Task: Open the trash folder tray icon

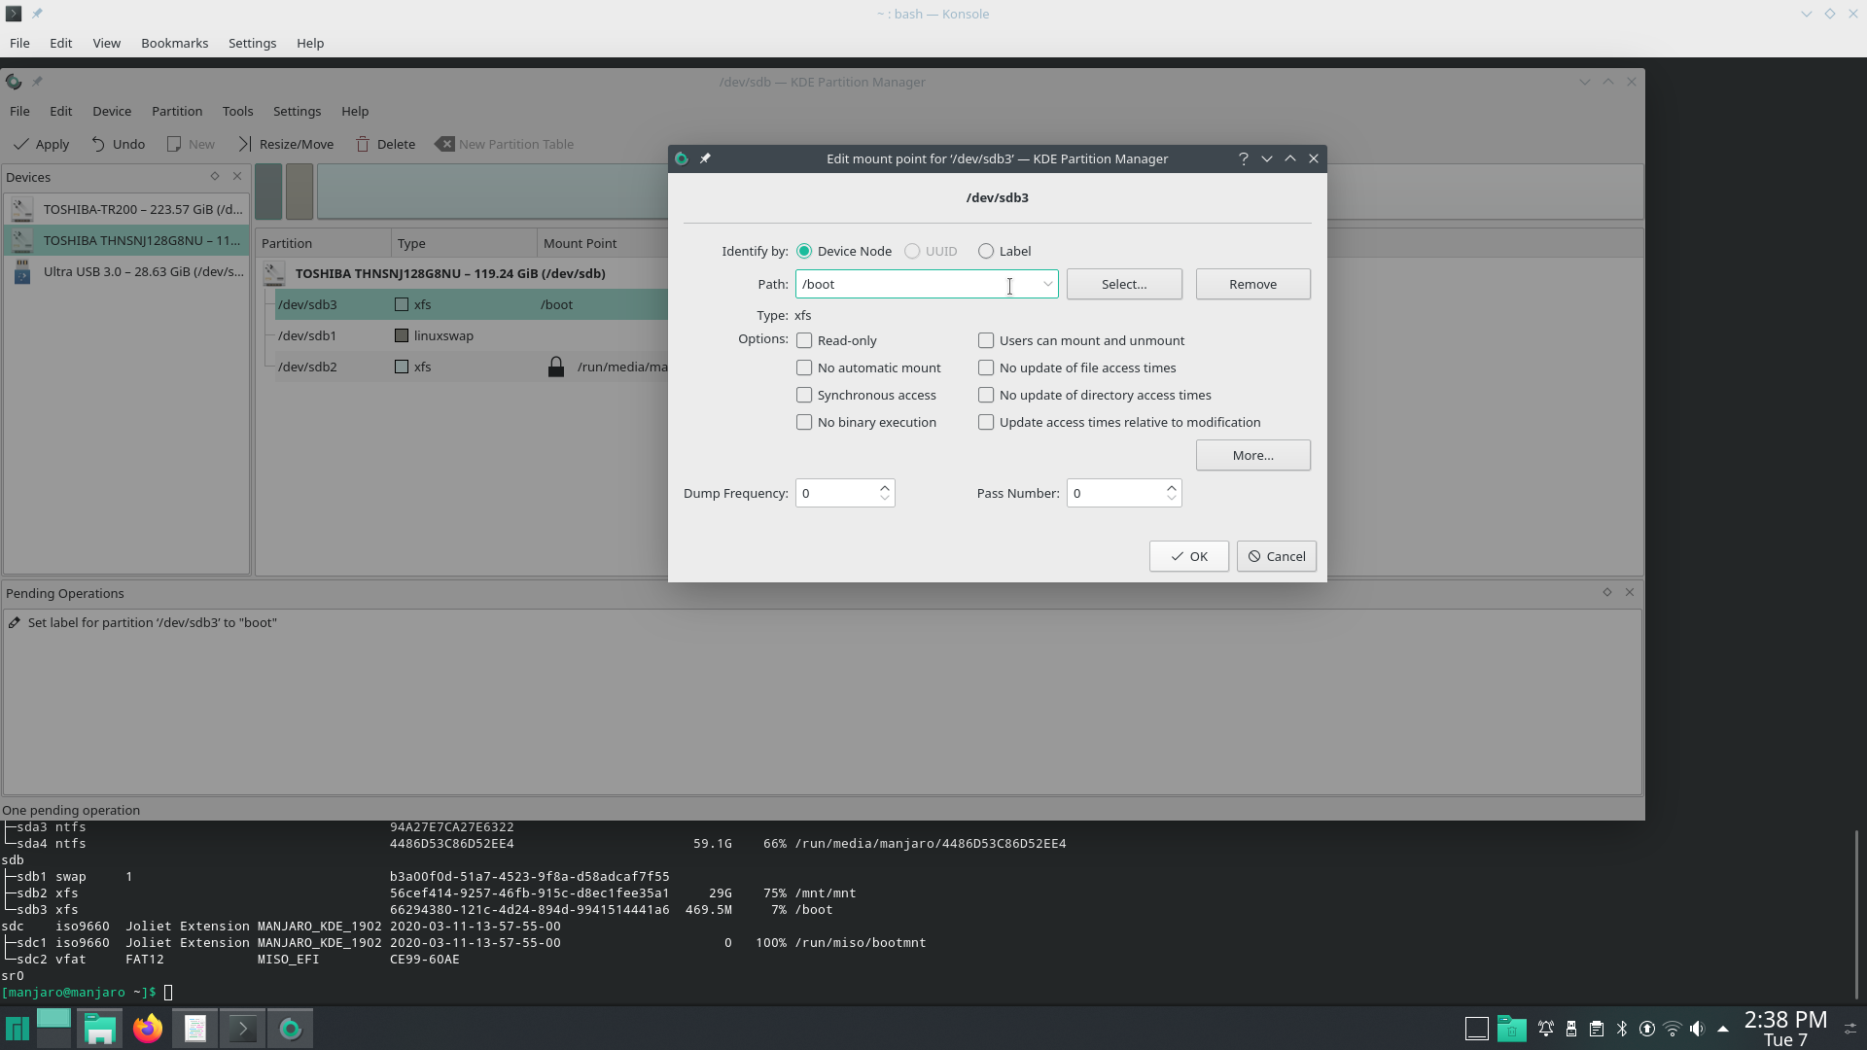Action: [1511, 1029]
